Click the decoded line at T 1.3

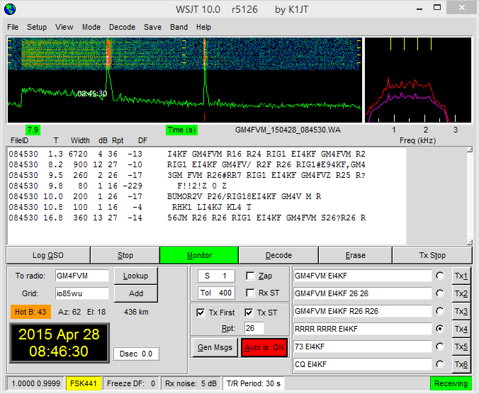[187, 154]
